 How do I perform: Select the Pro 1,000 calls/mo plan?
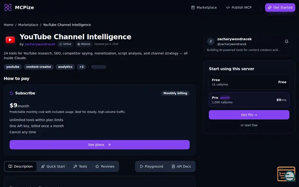pyautogui.click(x=249, y=100)
